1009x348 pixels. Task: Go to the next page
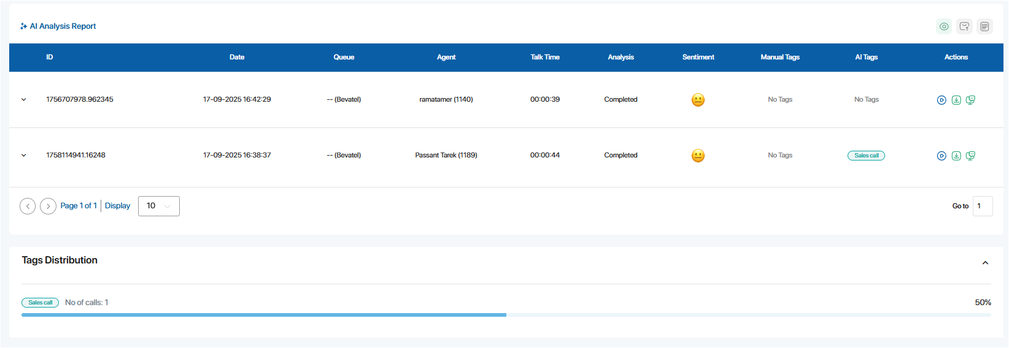48,206
